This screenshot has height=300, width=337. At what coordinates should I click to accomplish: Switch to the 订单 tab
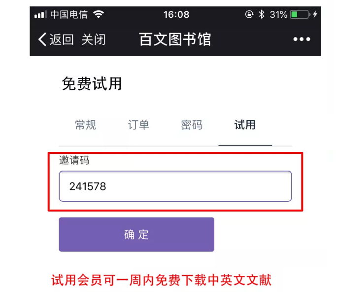[x=138, y=125]
